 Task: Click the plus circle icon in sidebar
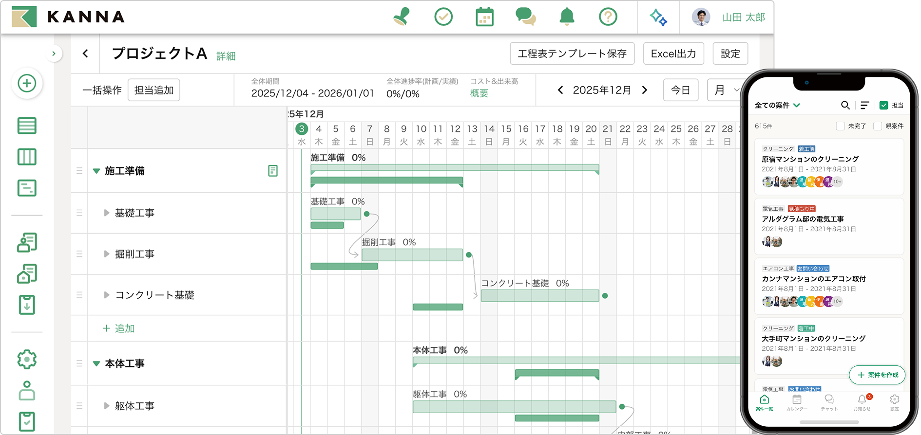[x=27, y=83]
